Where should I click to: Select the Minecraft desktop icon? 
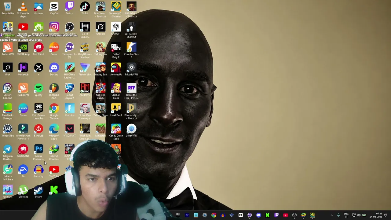click(100, 130)
